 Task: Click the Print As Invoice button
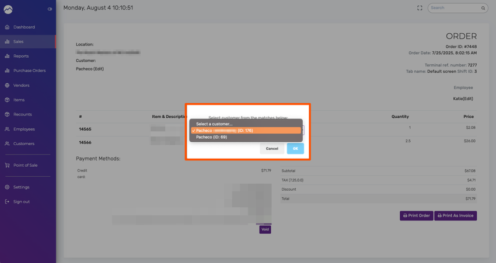coord(456,216)
